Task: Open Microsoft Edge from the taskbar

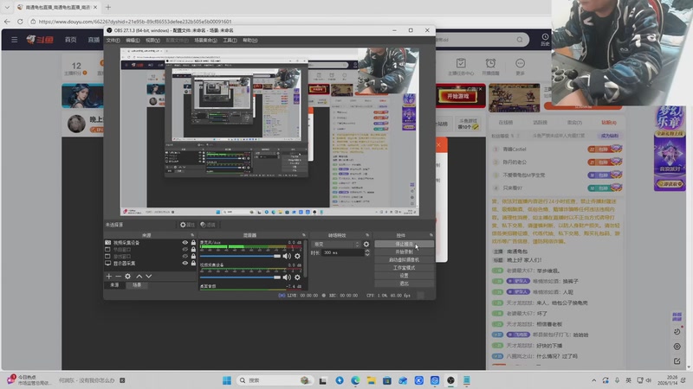Action: coord(355,380)
